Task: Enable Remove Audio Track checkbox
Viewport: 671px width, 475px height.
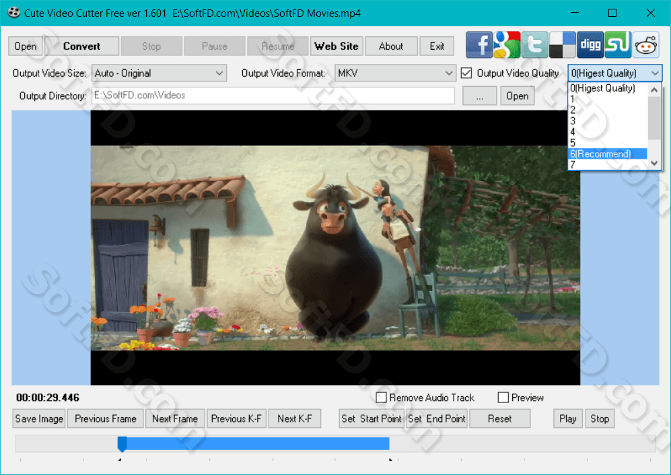Action: tap(381, 398)
